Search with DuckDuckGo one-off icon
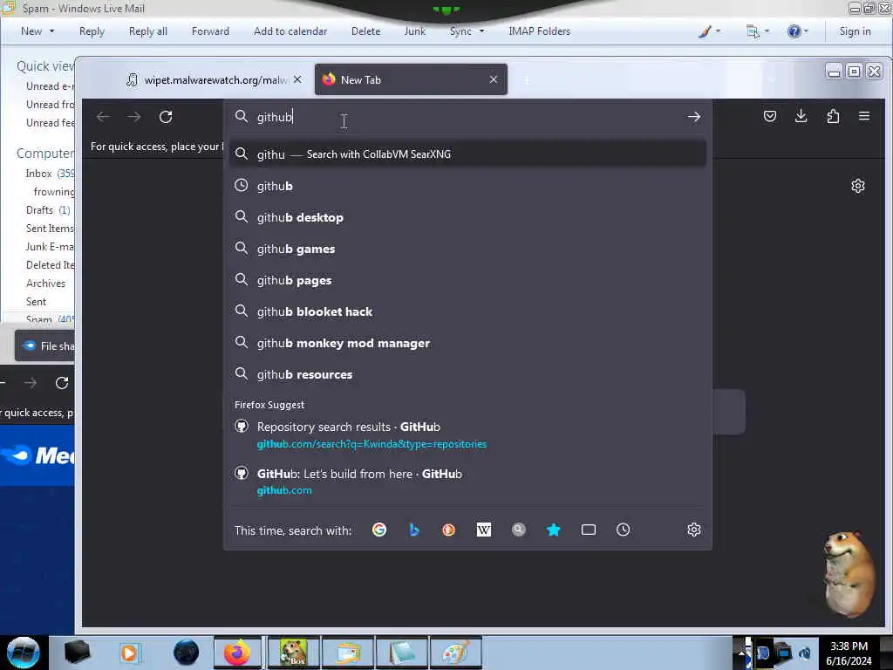 tap(449, 530)
